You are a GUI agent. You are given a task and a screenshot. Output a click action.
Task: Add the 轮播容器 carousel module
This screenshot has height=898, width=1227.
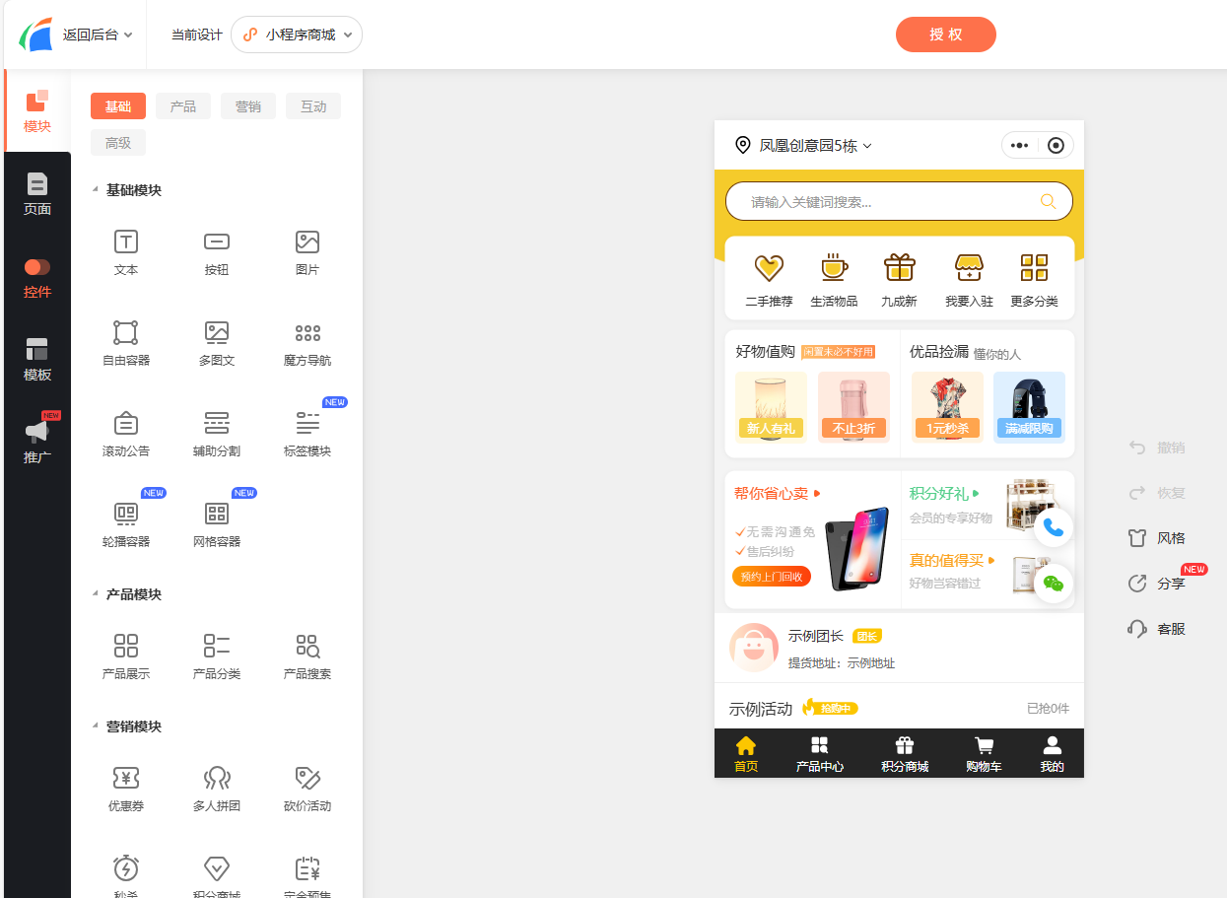tap(126, 525)
